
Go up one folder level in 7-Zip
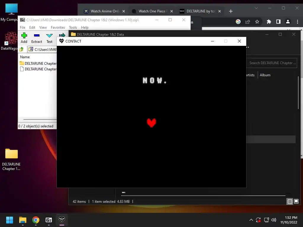coord(22,49)
